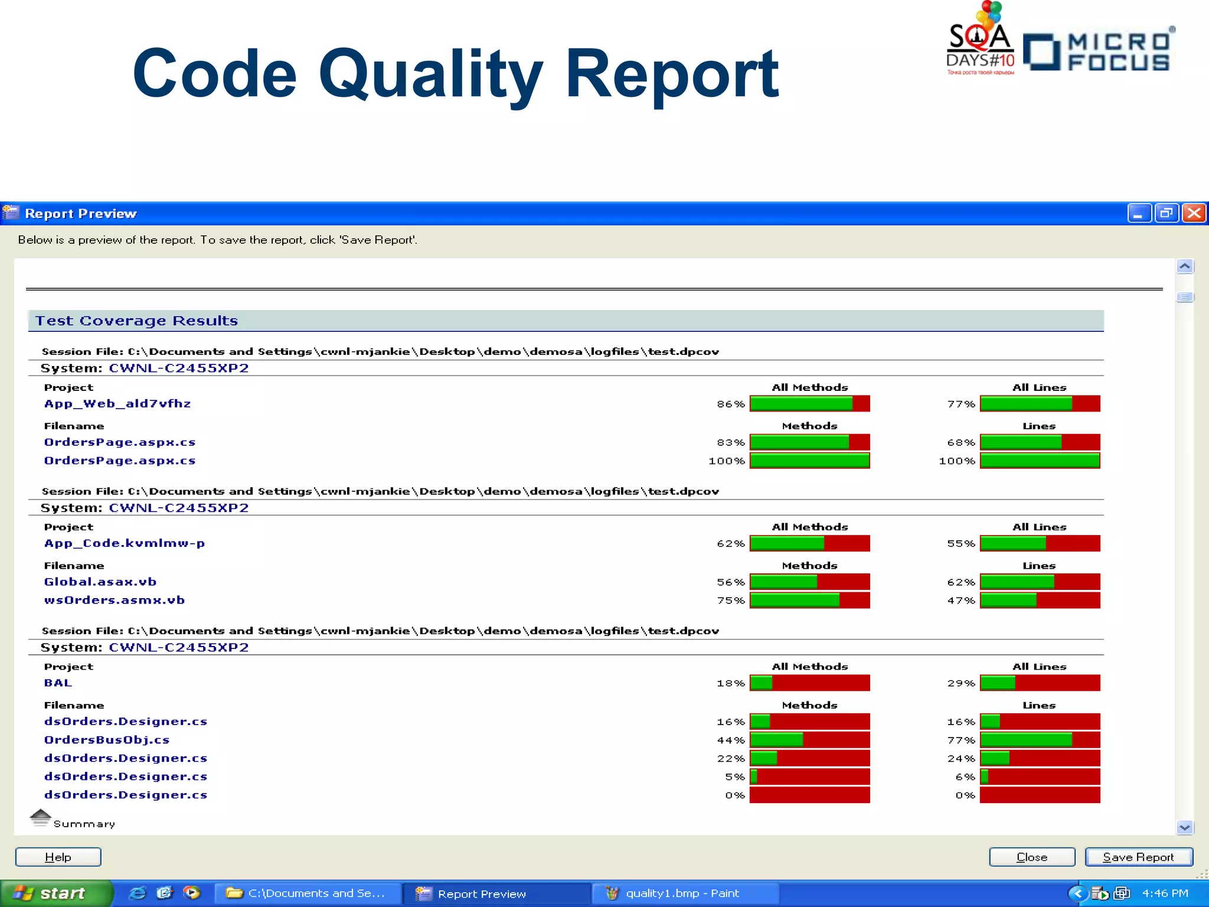Click the Report Preview title bar icon
This screenshot has height=907, width=1209.
point(11,213)
